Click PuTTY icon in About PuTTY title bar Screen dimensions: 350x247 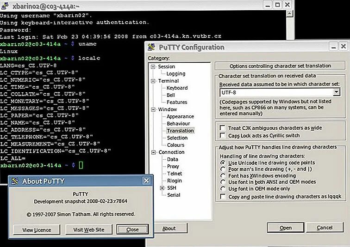point(15,181)
